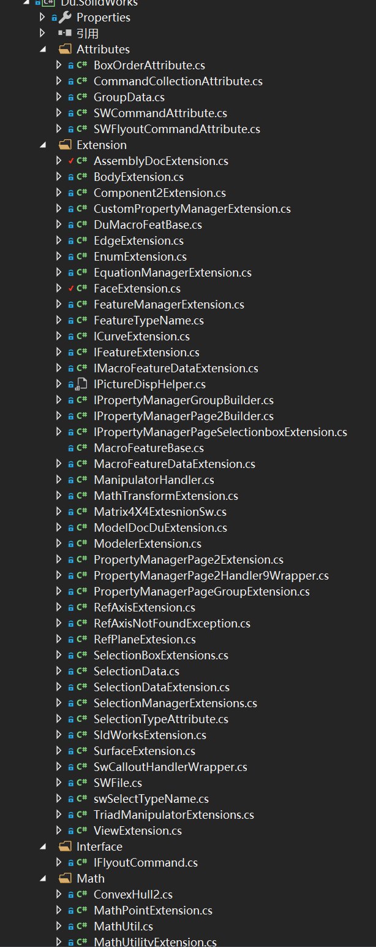Click the C# icon of EnumExtension.cs
Image resolution: width=376 pixels, height=947 pixels.
(82, 256)
